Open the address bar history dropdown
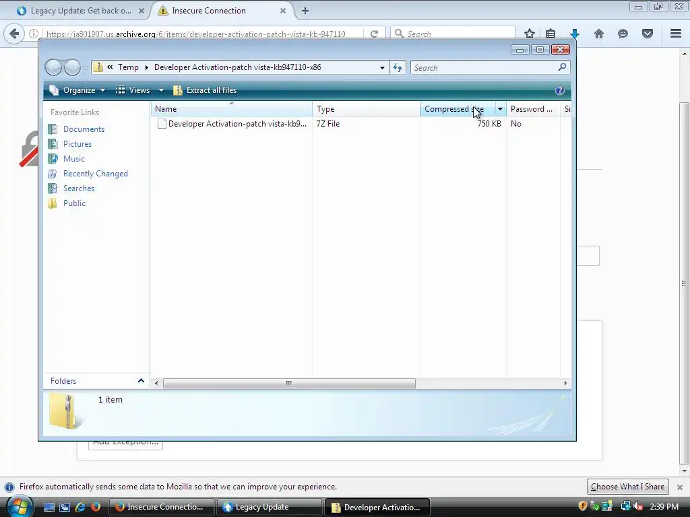The image size is (690, 517). pos(382,68)
